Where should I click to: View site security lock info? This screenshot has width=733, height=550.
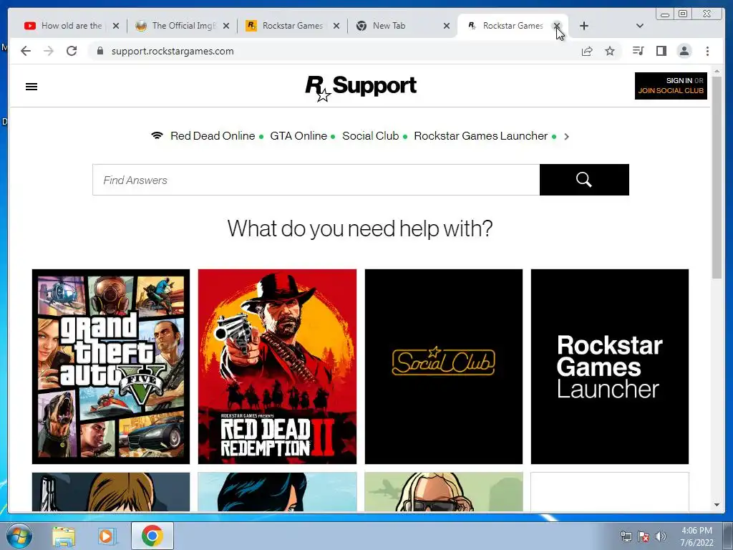pos(100,51)
